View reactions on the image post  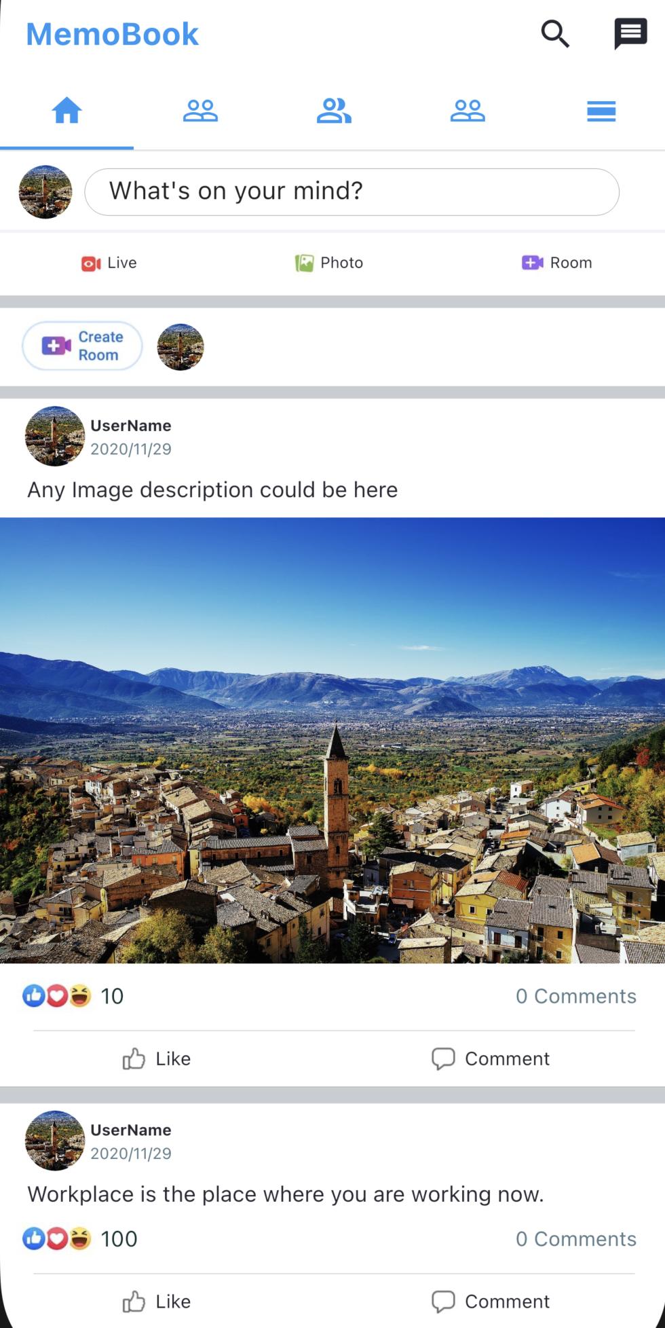point(73,996)
